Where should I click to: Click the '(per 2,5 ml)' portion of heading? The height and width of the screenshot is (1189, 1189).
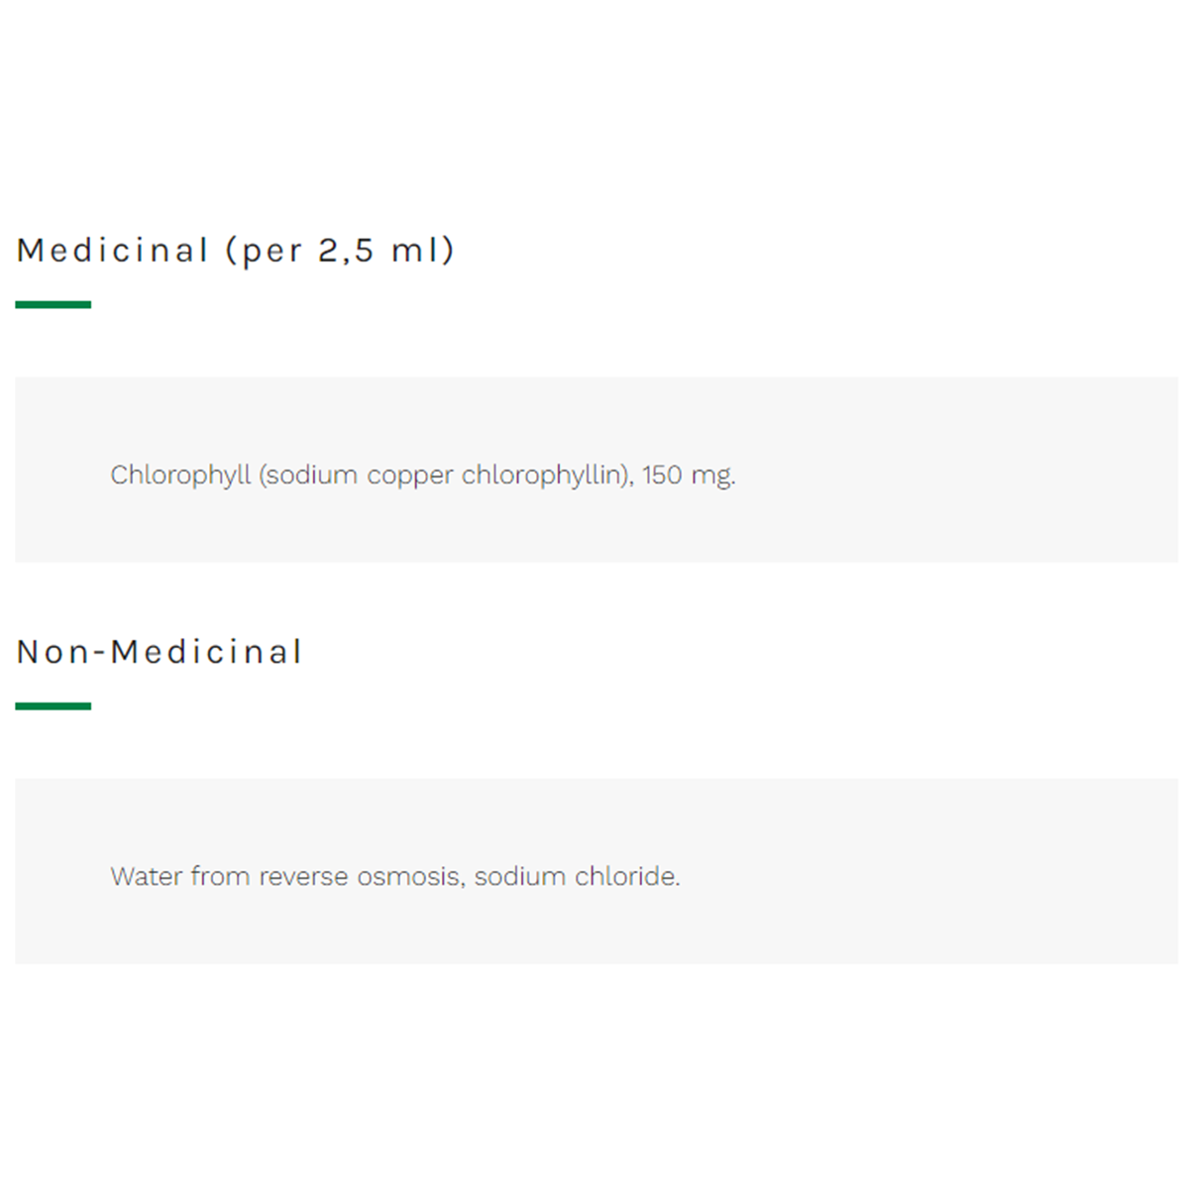click(340, 251)
